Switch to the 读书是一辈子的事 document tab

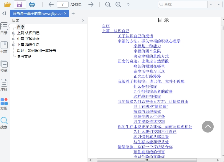[38, 14]
